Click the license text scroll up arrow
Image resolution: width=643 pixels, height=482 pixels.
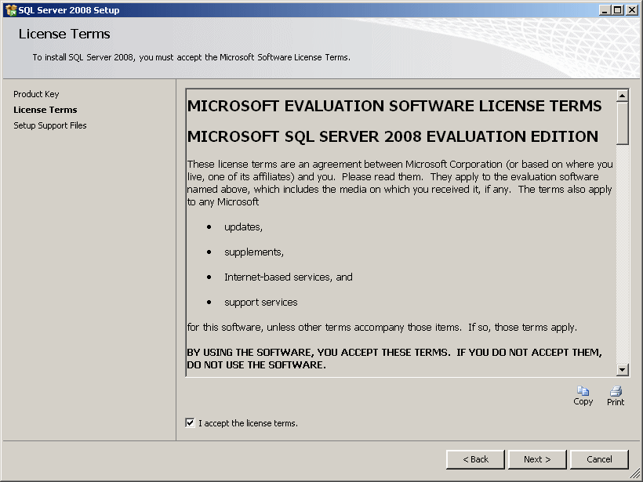click(x=622, y=96)
